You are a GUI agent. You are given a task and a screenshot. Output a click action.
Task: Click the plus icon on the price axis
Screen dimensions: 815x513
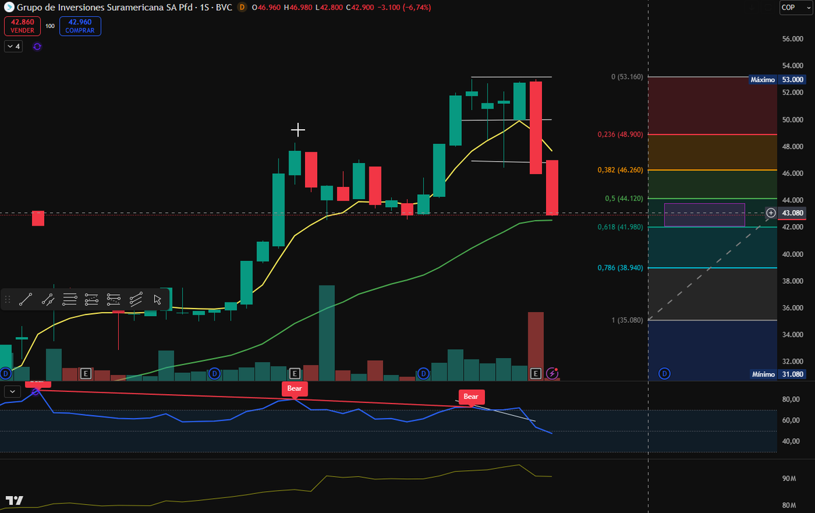(771, 213)
